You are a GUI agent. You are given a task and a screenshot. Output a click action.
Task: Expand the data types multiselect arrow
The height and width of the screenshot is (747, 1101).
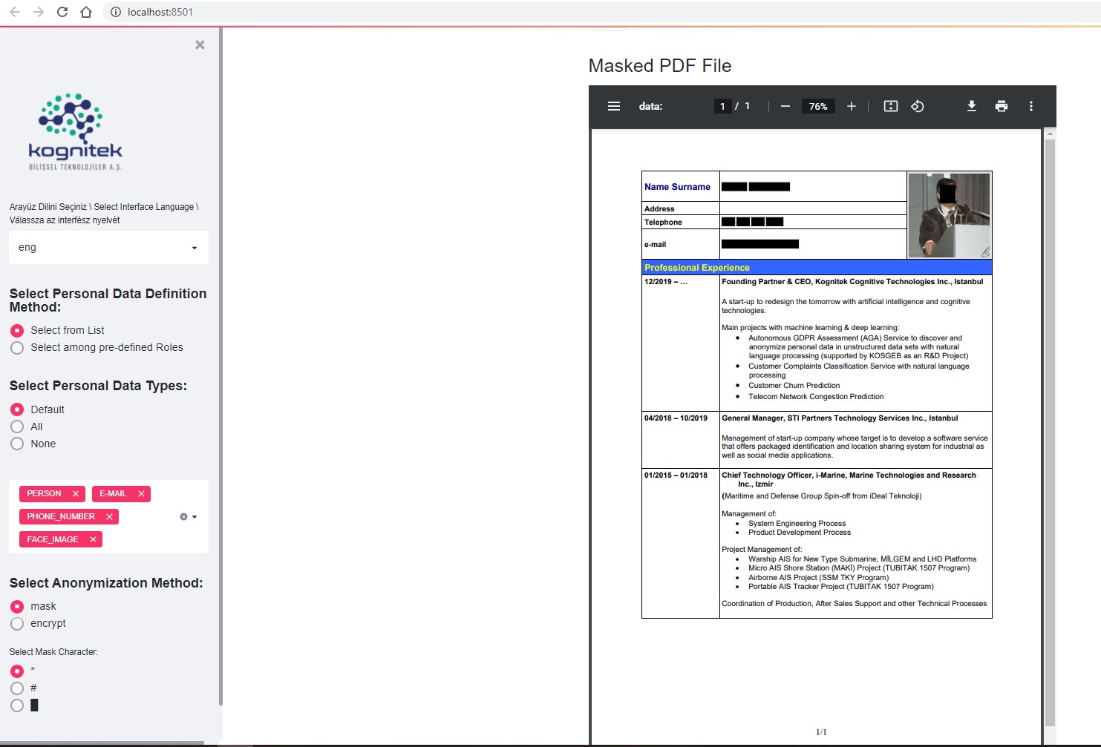click(195, 516)
